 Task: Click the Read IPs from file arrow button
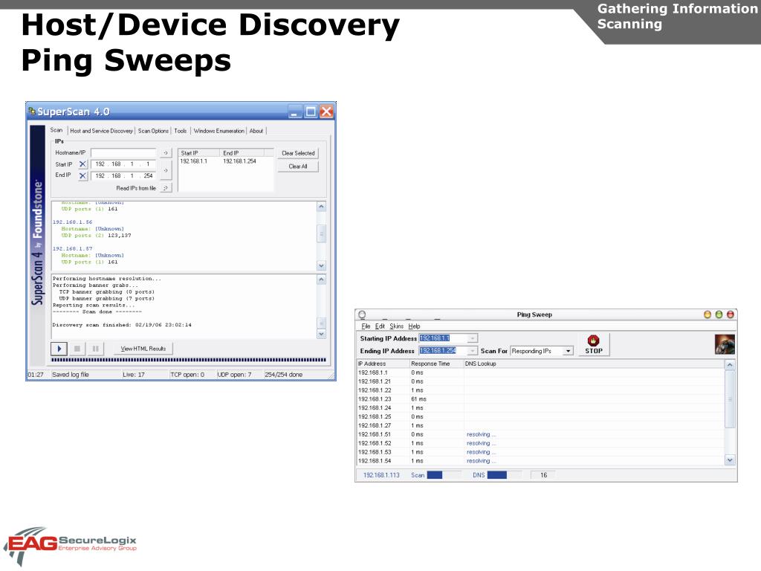click(166, 188)
